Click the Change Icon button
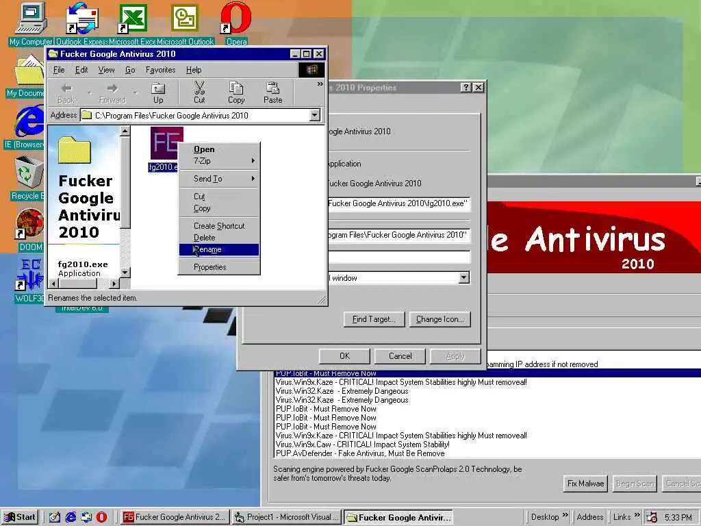This screenshot has width=701, height=526. [440, 319]
